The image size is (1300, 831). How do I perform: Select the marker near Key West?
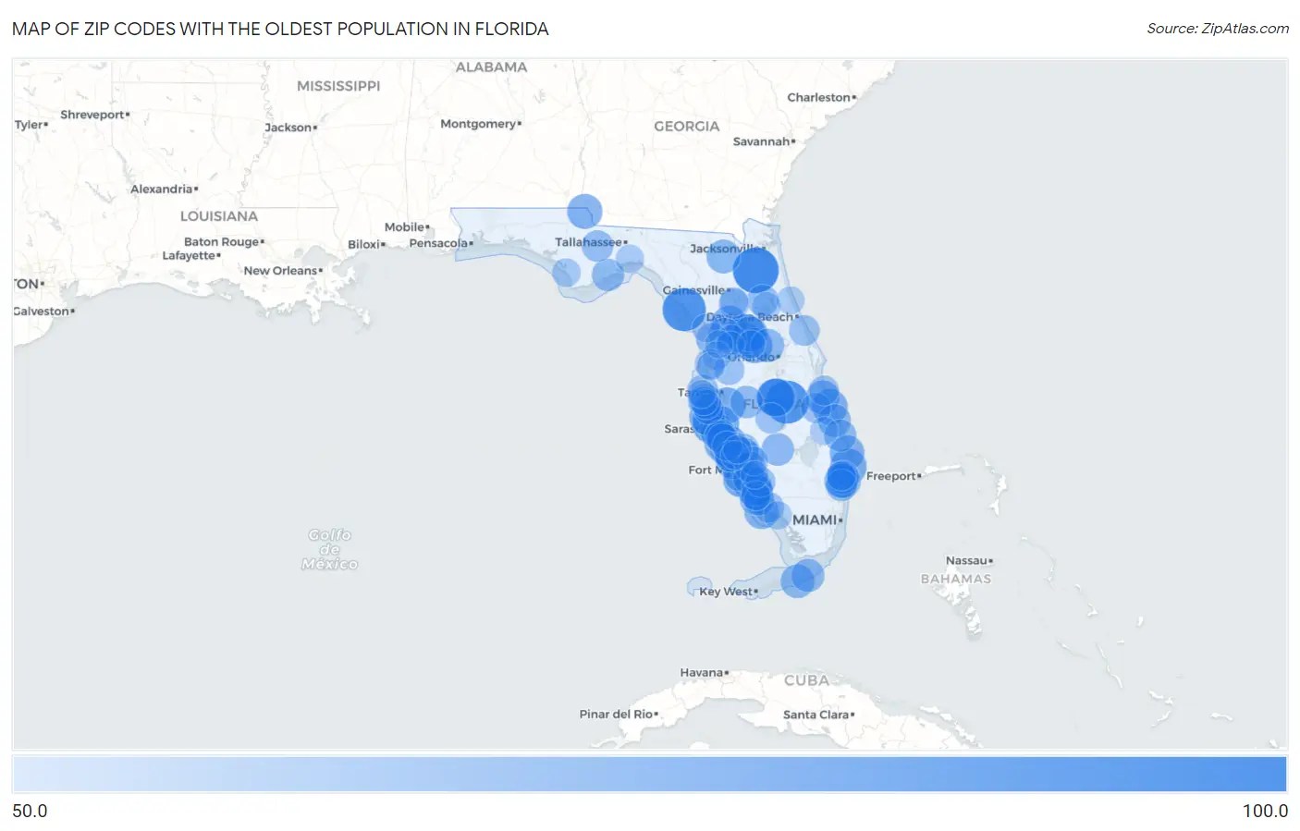802,579
